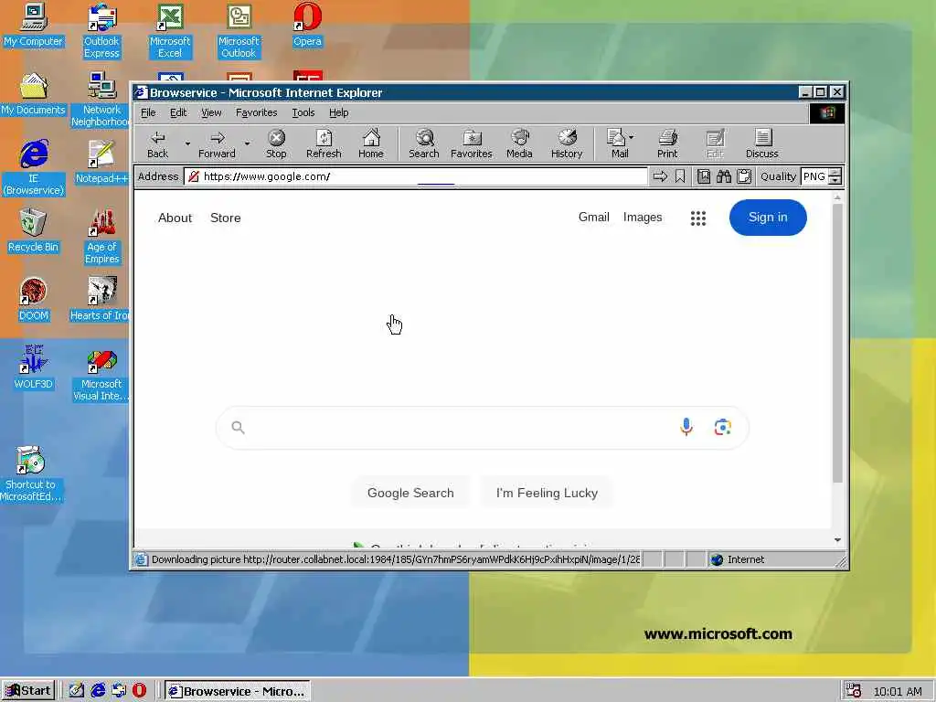Viewport: 936px width, 702px height.
Task: Open the View menu
Action: coord(211,112)
